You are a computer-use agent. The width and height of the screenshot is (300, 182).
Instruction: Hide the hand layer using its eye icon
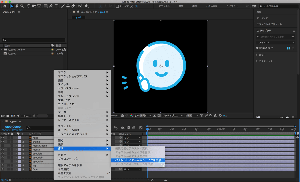(3, 138)
